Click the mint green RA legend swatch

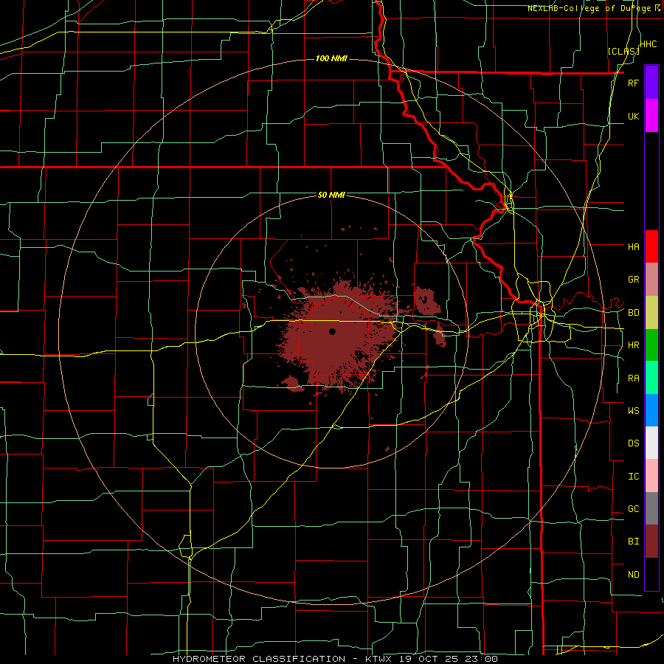coord(651,378)
